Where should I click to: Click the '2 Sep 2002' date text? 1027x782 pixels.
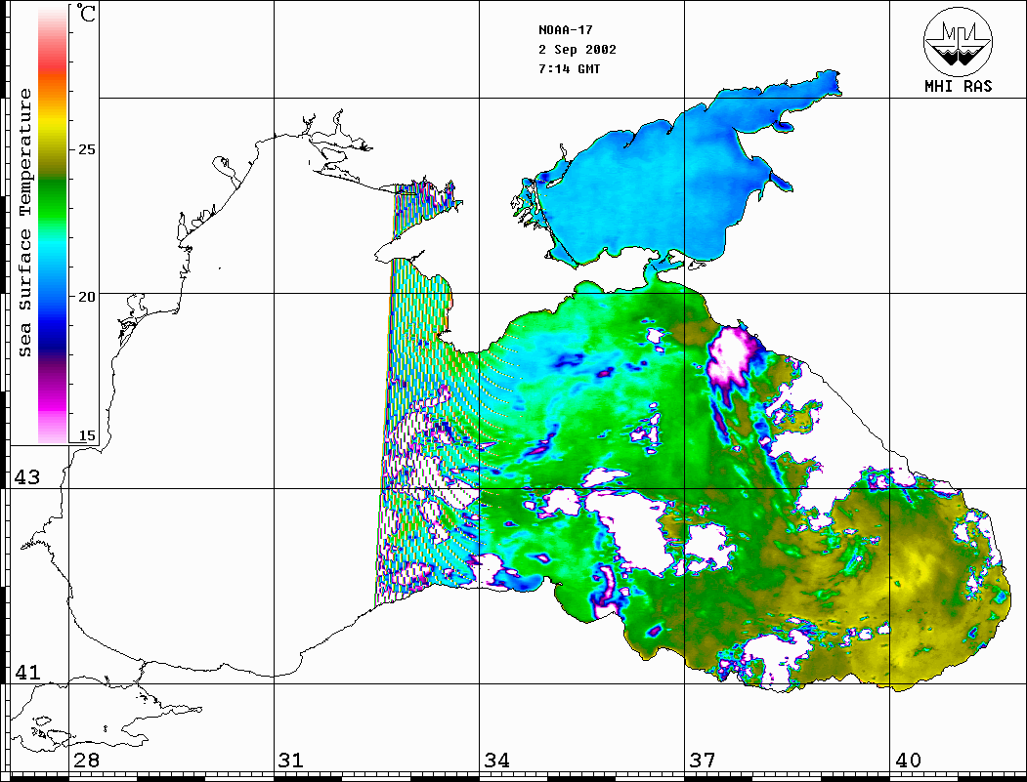pyautogui.click(x=578, y=50)
